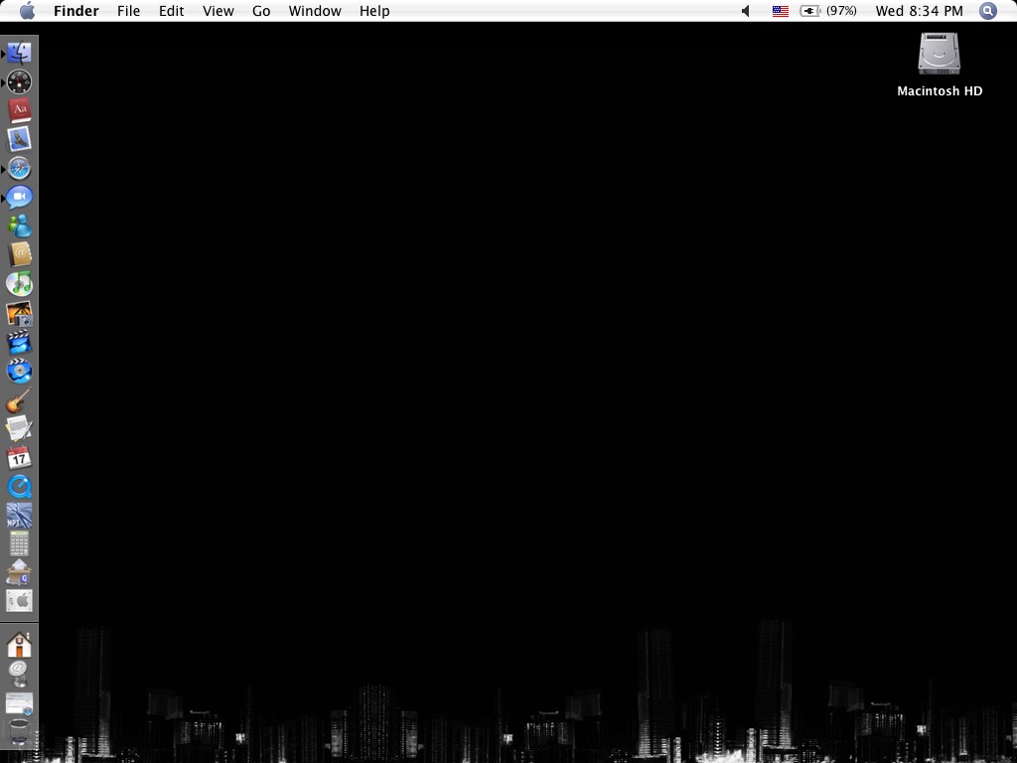Launch Safari compass icon in Dock
This screenshot has width=1017, height=763.
pos(20,168)
